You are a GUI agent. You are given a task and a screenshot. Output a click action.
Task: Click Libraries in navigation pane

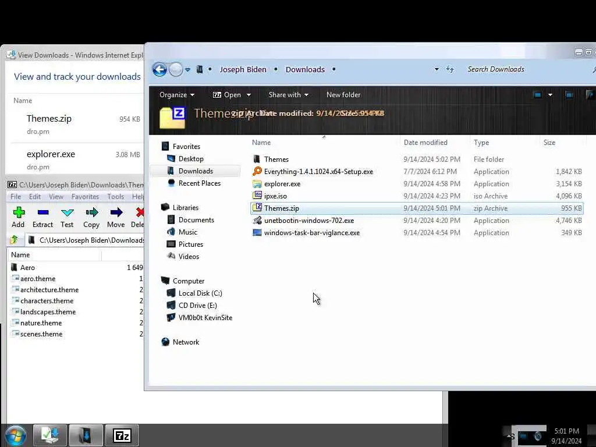[x=186, y=208]
